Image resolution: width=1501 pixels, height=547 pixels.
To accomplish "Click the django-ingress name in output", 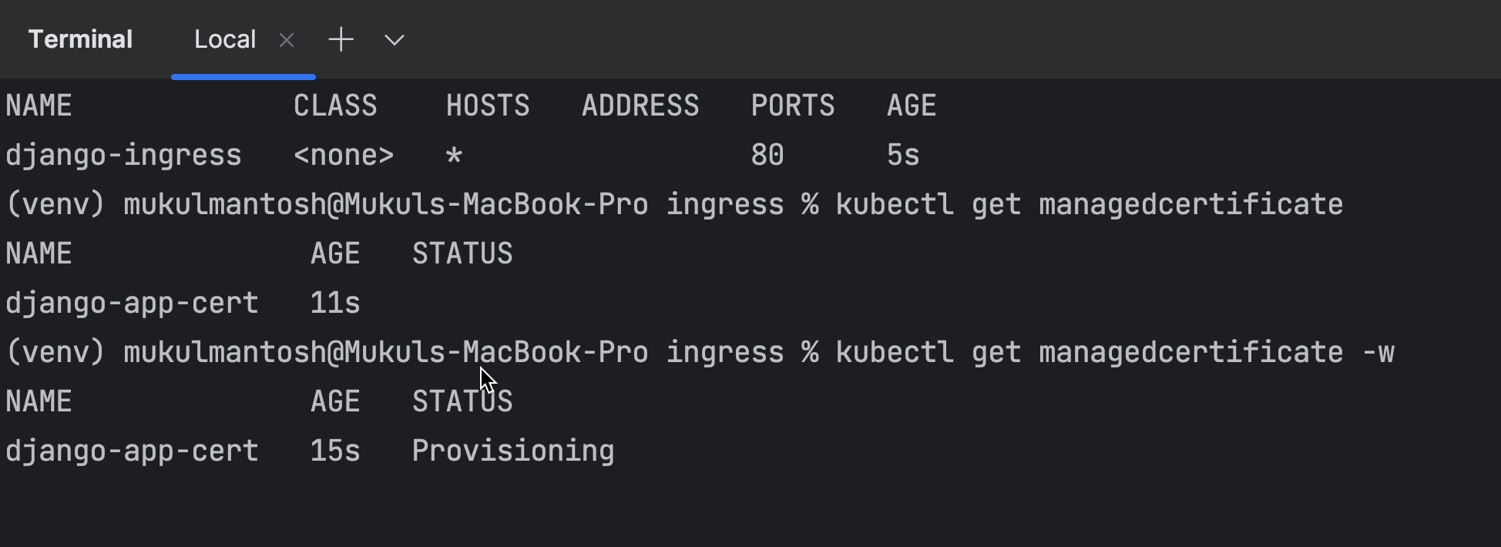I will click(x=123, y=156).
